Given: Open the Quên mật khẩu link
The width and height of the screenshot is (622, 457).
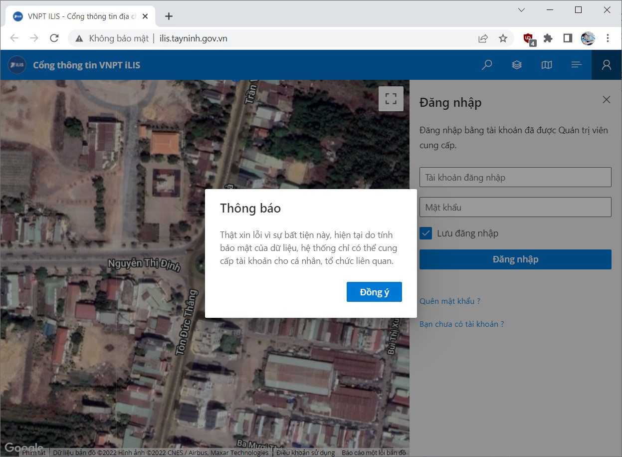Looking at the screenshot, I should tap(449, 301).
